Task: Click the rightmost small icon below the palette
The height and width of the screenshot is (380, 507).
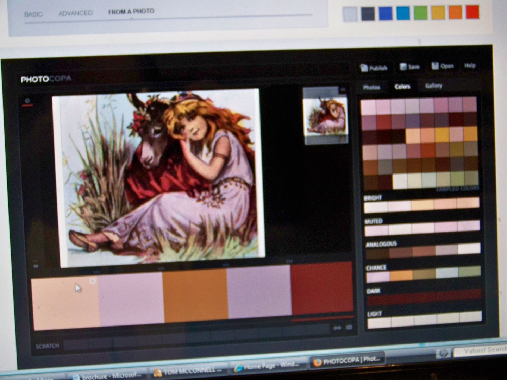Action: 349,328
